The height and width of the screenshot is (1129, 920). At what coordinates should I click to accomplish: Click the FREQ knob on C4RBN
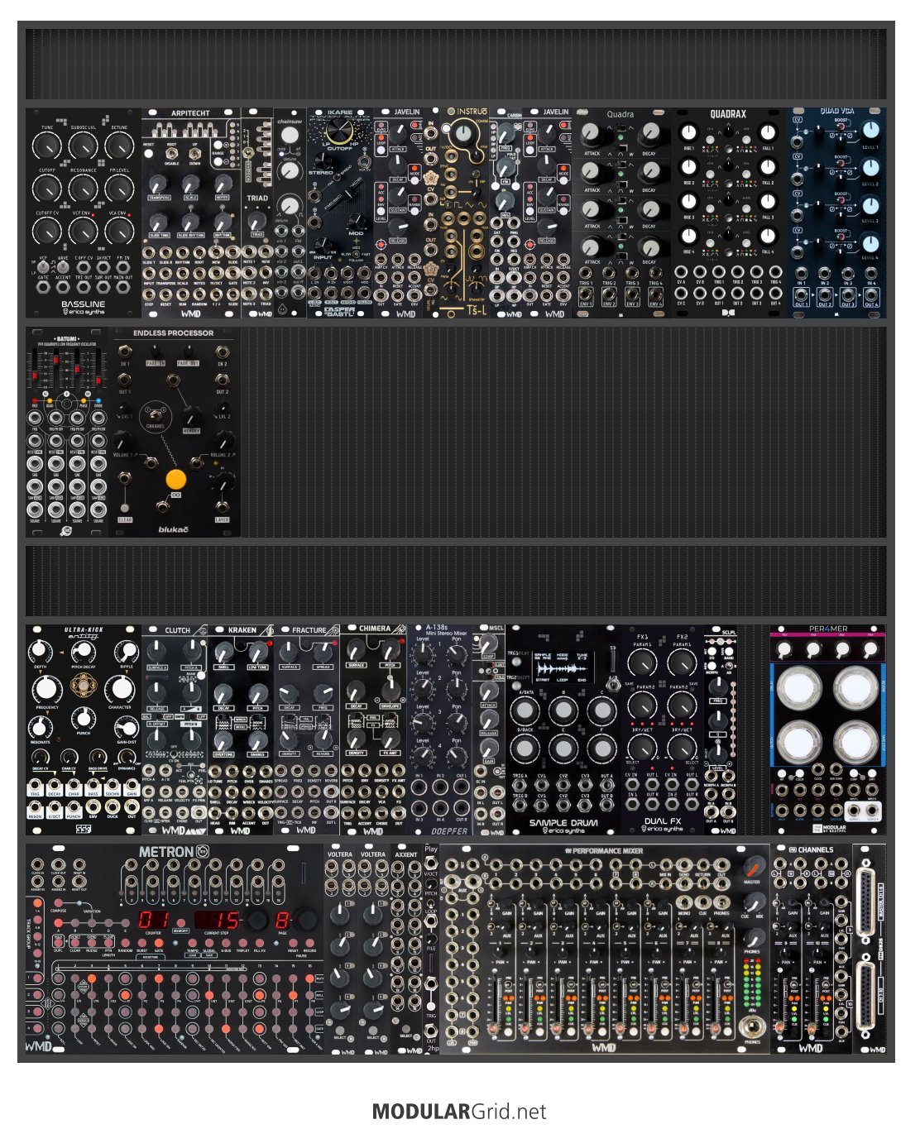click(x=505, y=134)
